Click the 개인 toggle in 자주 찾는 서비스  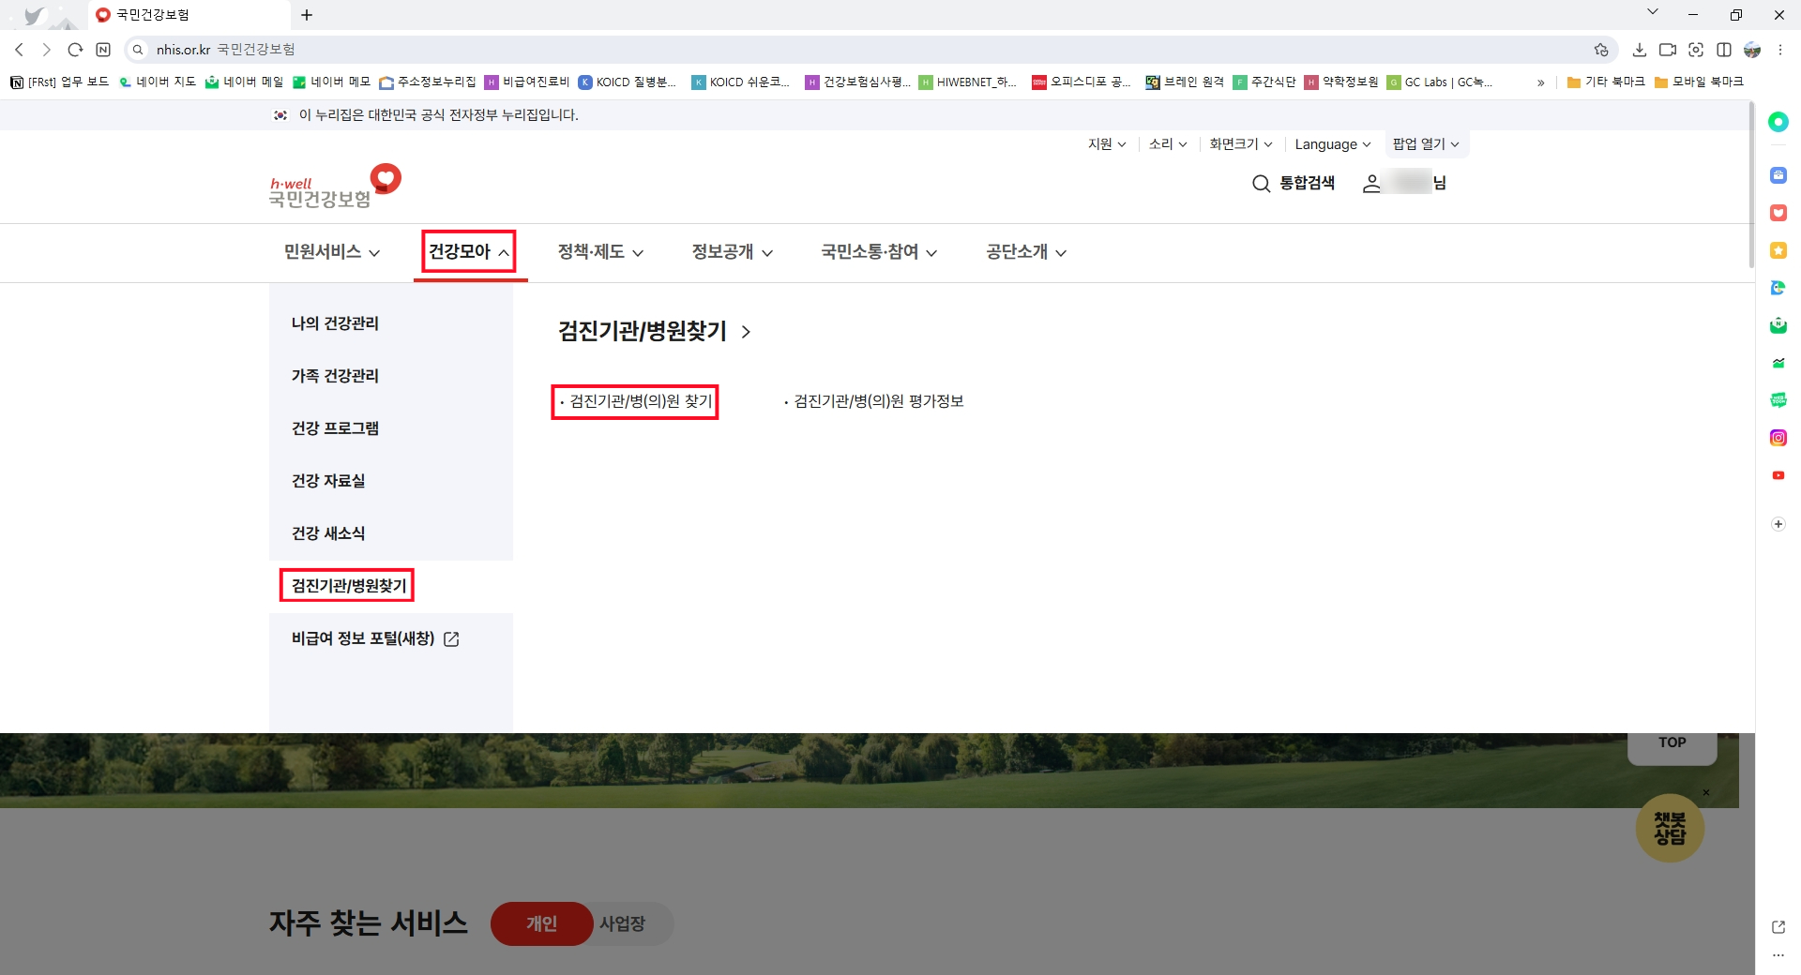[541, 923]
